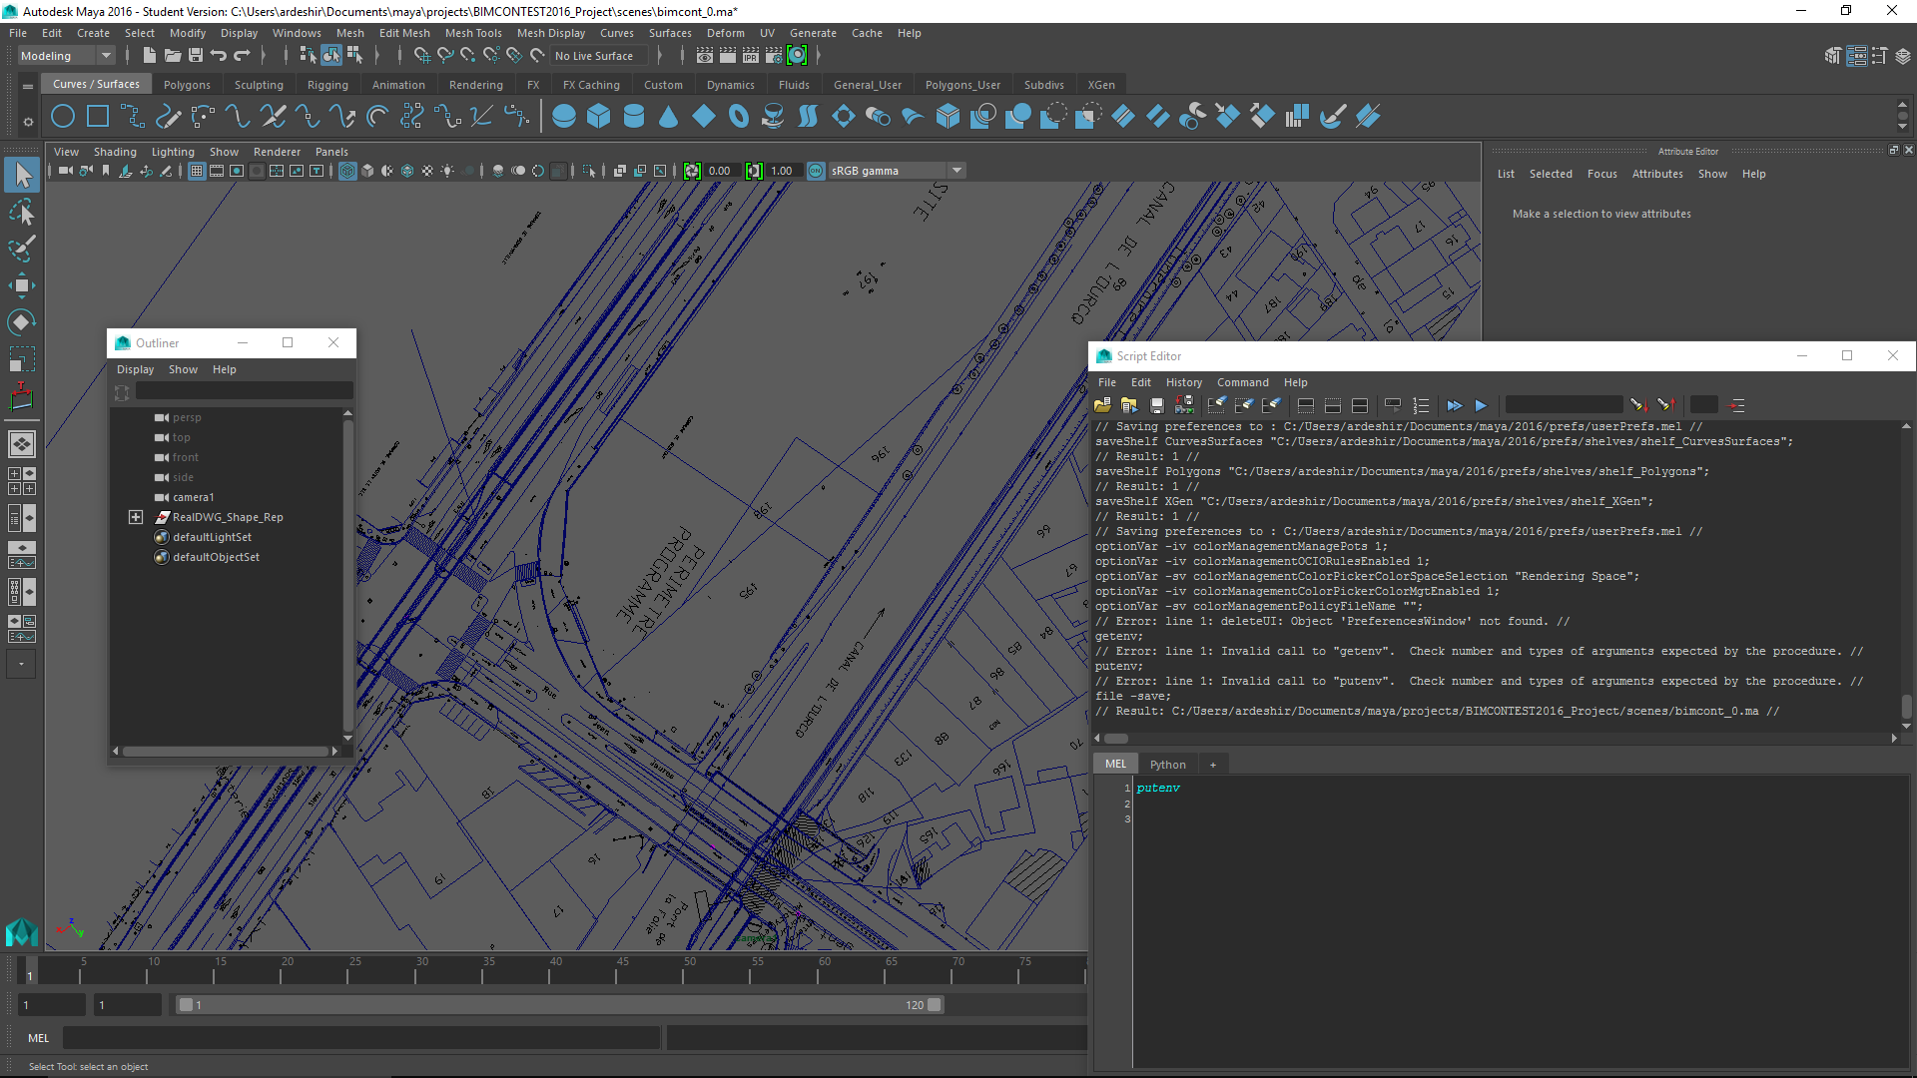Click the Outliner search field
This screenshot has width=1917, height=1078.
(x=244, y=391)
